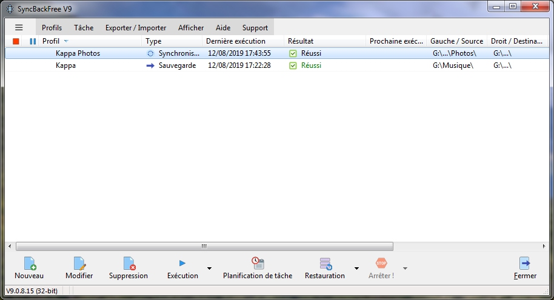
Task: Click the scrollbar right arrow
Action: point(544,246)
